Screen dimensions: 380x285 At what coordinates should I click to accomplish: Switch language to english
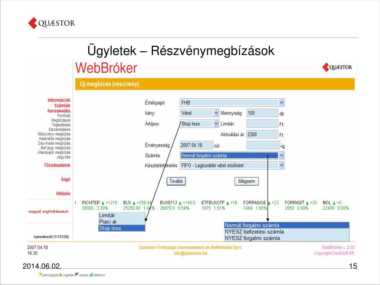(48, 212)
